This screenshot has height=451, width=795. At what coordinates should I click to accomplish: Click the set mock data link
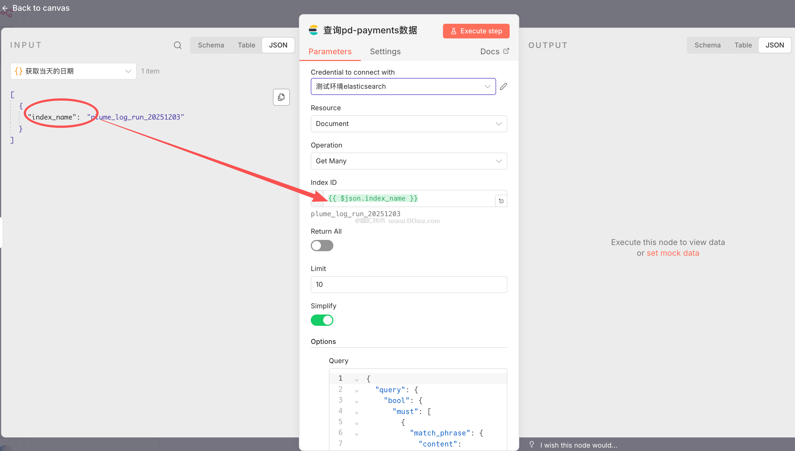[x=672, y=253]
